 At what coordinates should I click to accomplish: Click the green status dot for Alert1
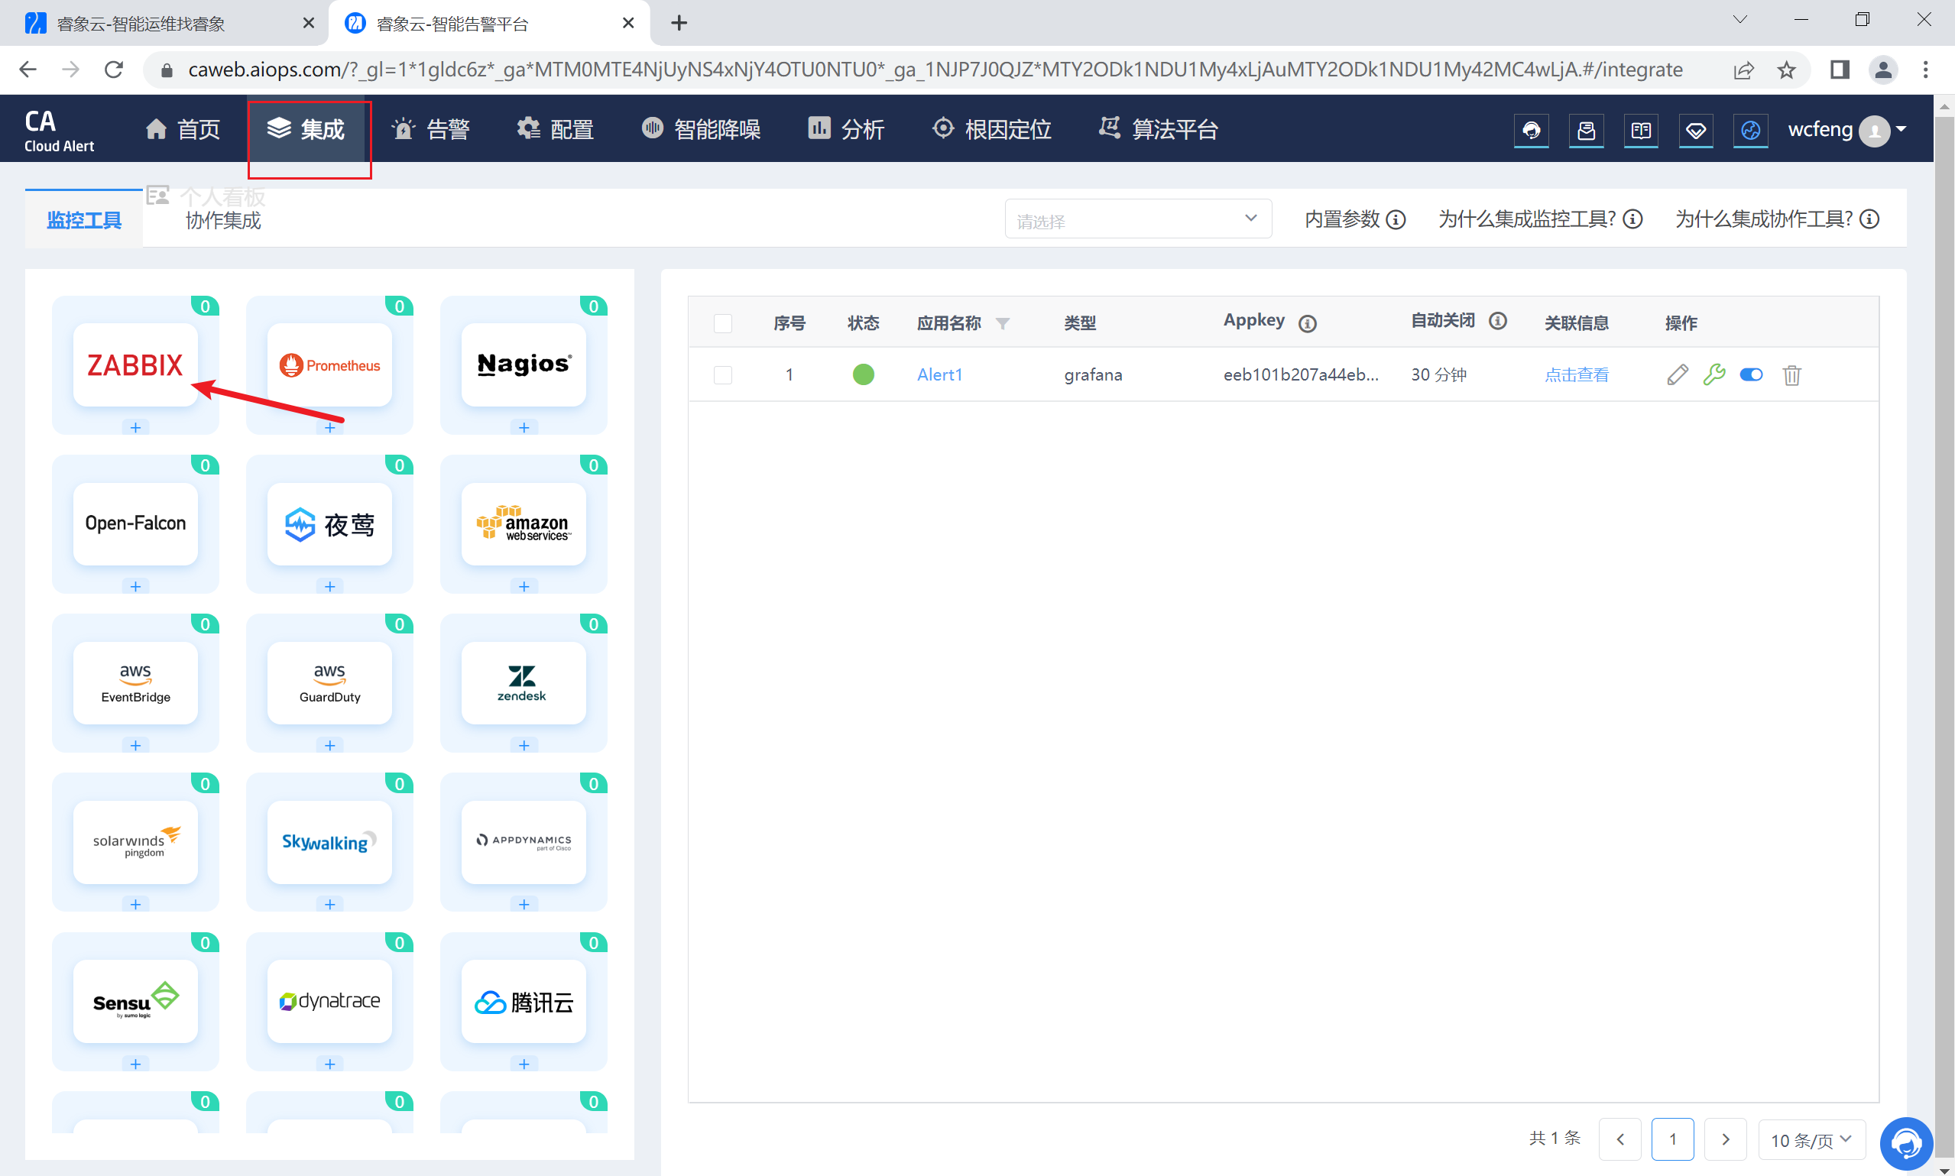coord(863,375)
